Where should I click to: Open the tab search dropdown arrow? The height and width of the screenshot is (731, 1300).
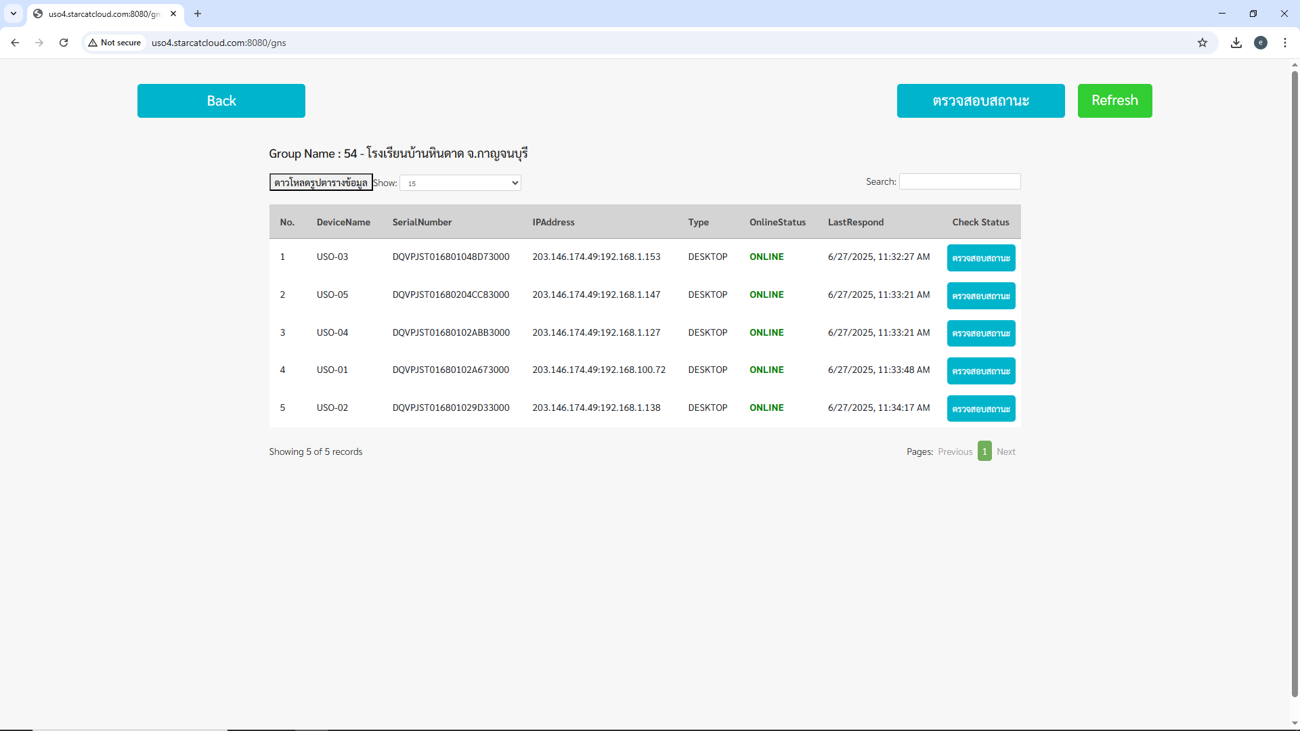coord(14,14)
